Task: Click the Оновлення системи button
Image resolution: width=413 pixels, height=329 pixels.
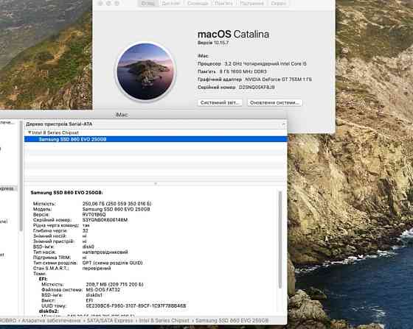Action: [274, 102]
